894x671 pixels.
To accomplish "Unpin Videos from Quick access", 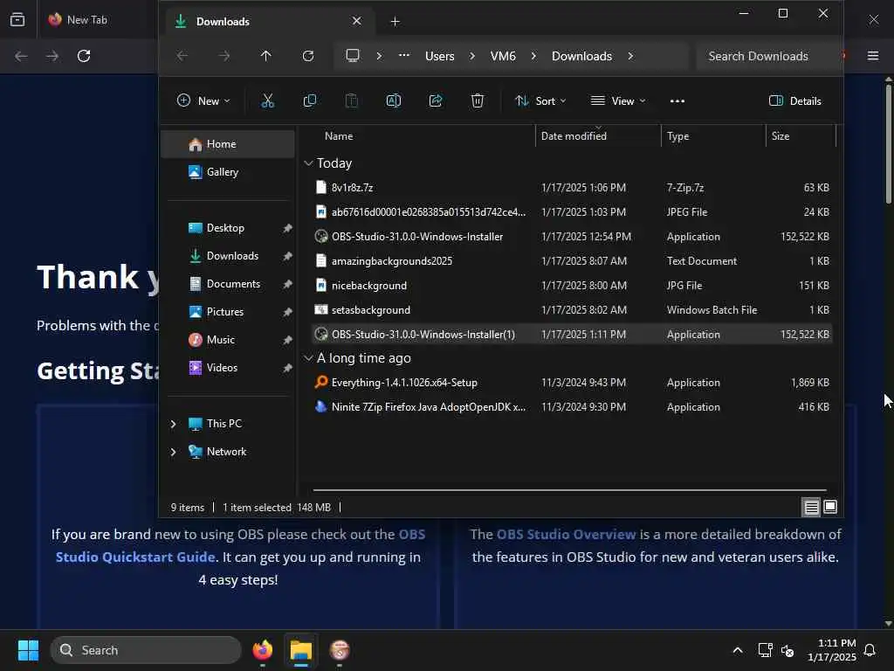I will coord(287,368).
